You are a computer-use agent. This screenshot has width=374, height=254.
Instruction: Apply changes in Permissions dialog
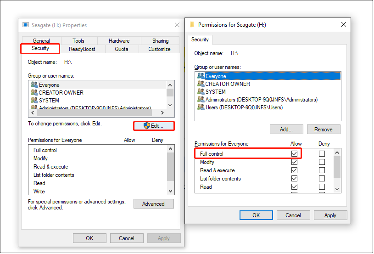pos(330,215)
